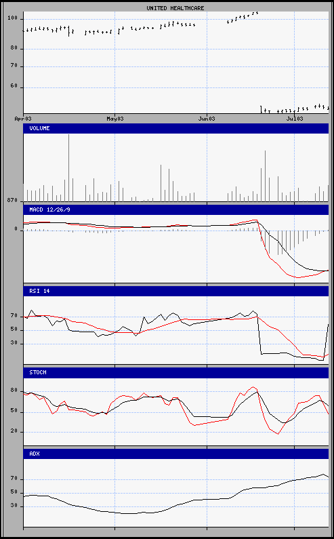Select the Jul03 date axis label
Viewport: 334px width, 539px height.
(x=295, y=119)
